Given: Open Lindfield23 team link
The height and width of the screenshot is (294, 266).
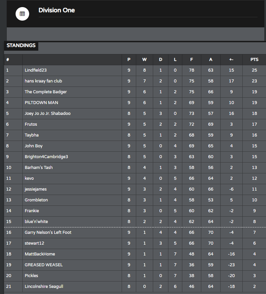Looking at the screenshot, I should 36,70.
